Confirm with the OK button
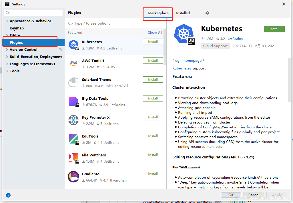Viewport: 293px width, 203px height. (x=231, y=195)
